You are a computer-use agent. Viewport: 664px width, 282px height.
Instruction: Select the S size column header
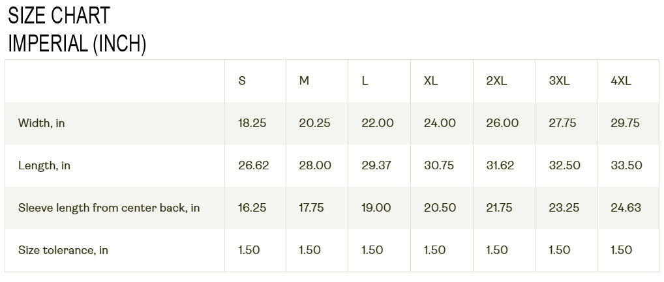242,81
